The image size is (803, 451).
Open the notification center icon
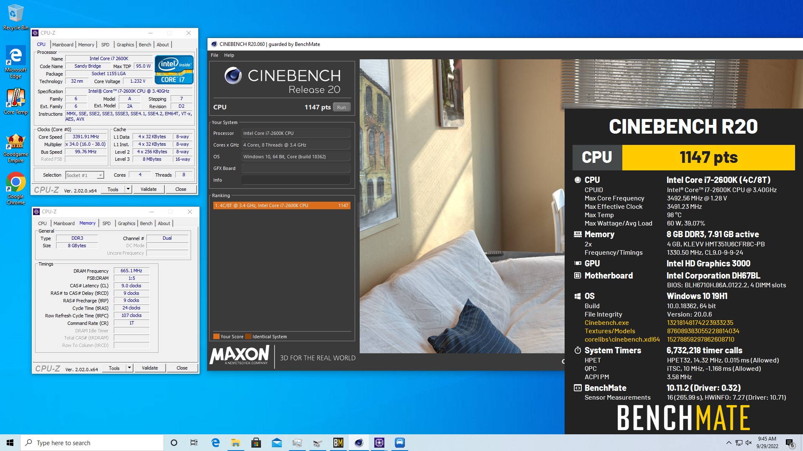[x=790, y=443]
